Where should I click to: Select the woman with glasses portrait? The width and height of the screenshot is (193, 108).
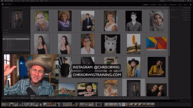[x=88, y=44]
